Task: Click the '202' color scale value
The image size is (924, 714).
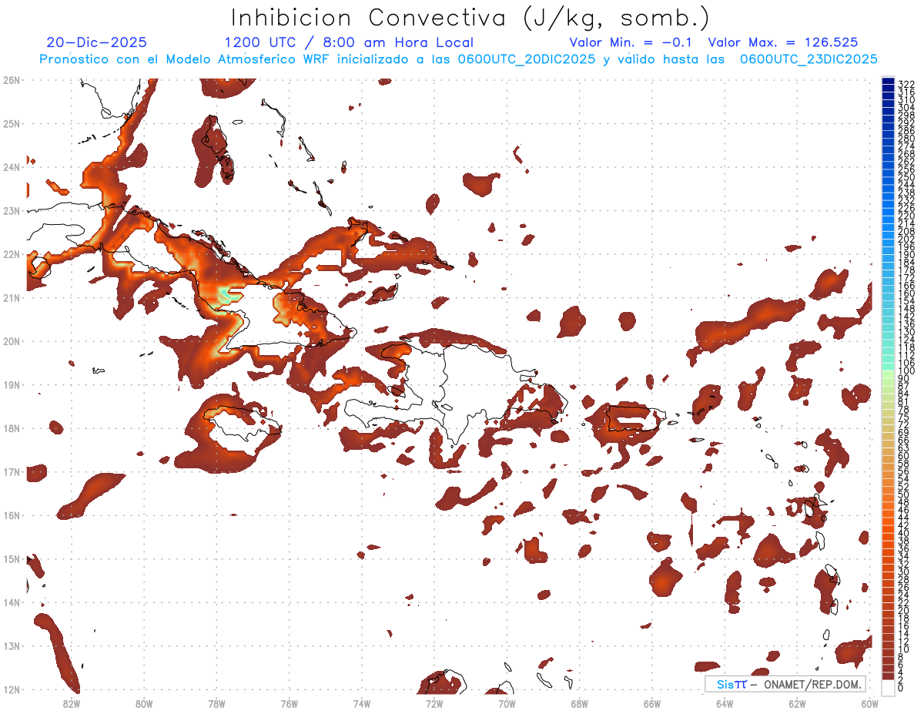Action: 906,239
